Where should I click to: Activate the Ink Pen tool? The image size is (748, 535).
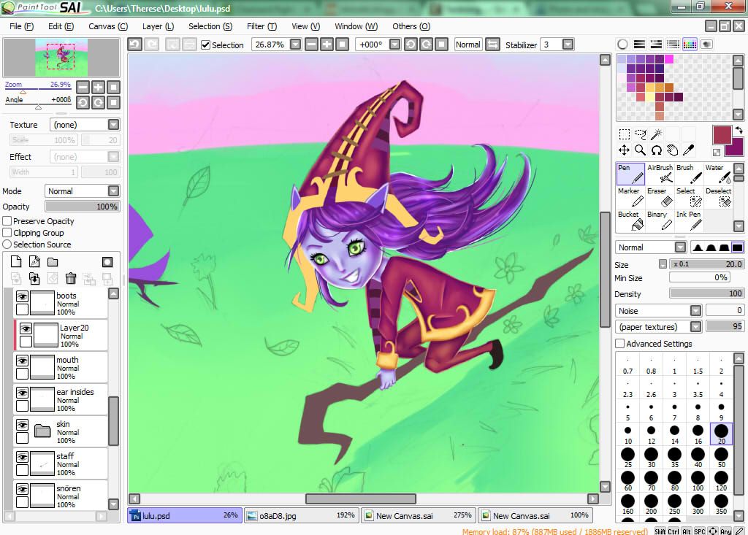(688, 220)
